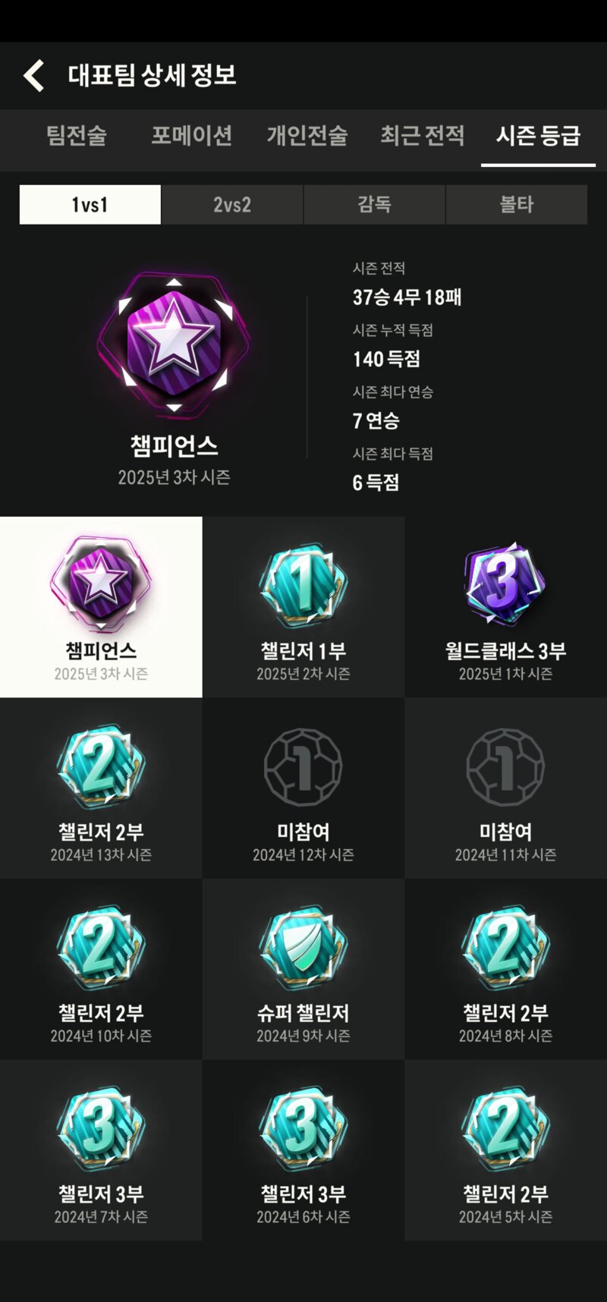607x1302 pixels.
Task: Select the 2vs2 mode filter
Action: pos(232,204)
